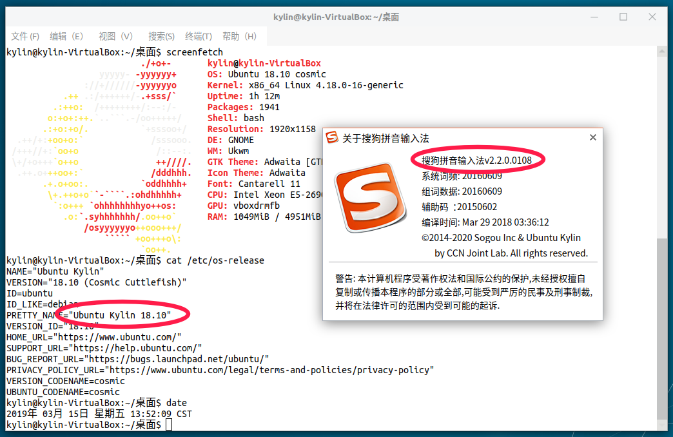Click the SUPPORT_URL line with https://help.ubuntu.com/
The image size is (673, 437).
click(x=104, y=348)
